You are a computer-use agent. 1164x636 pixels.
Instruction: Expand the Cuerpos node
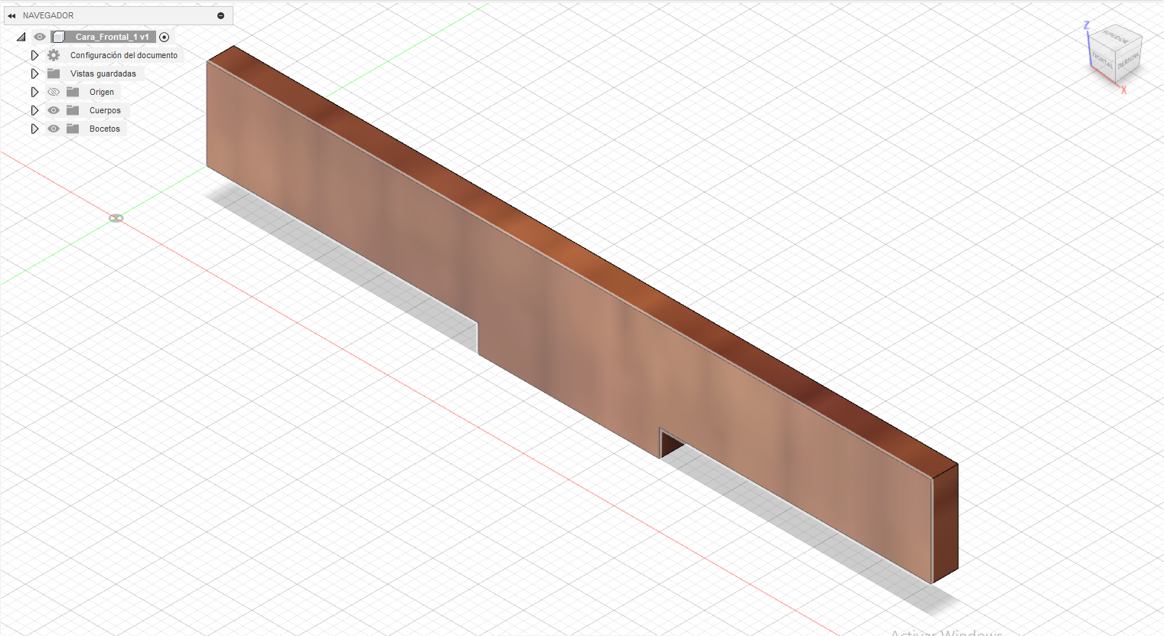[x=34, y=110]
